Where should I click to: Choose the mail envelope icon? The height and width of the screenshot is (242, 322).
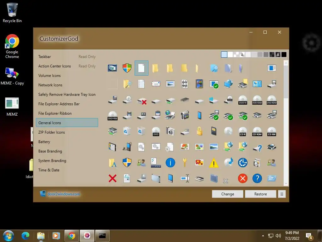click(156, 84)
